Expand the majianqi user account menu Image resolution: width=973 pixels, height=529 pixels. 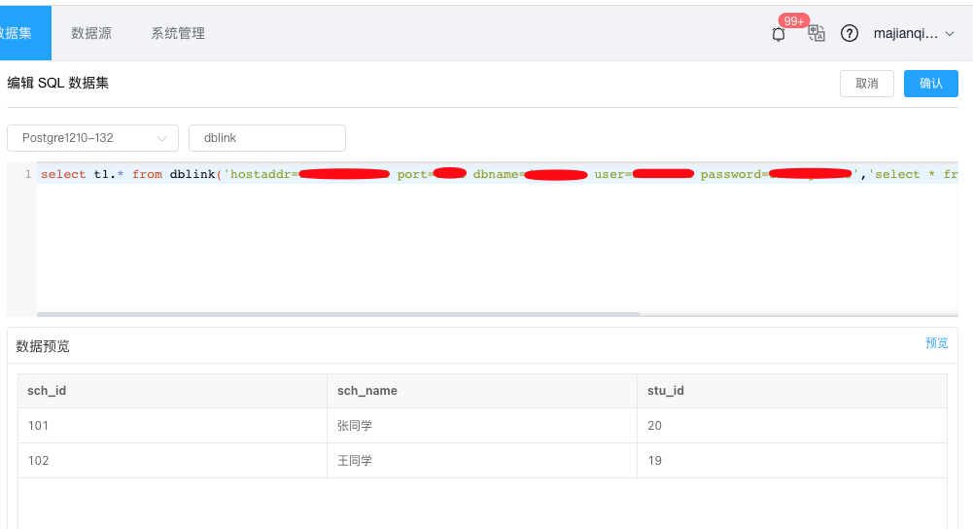click(914, 33)
